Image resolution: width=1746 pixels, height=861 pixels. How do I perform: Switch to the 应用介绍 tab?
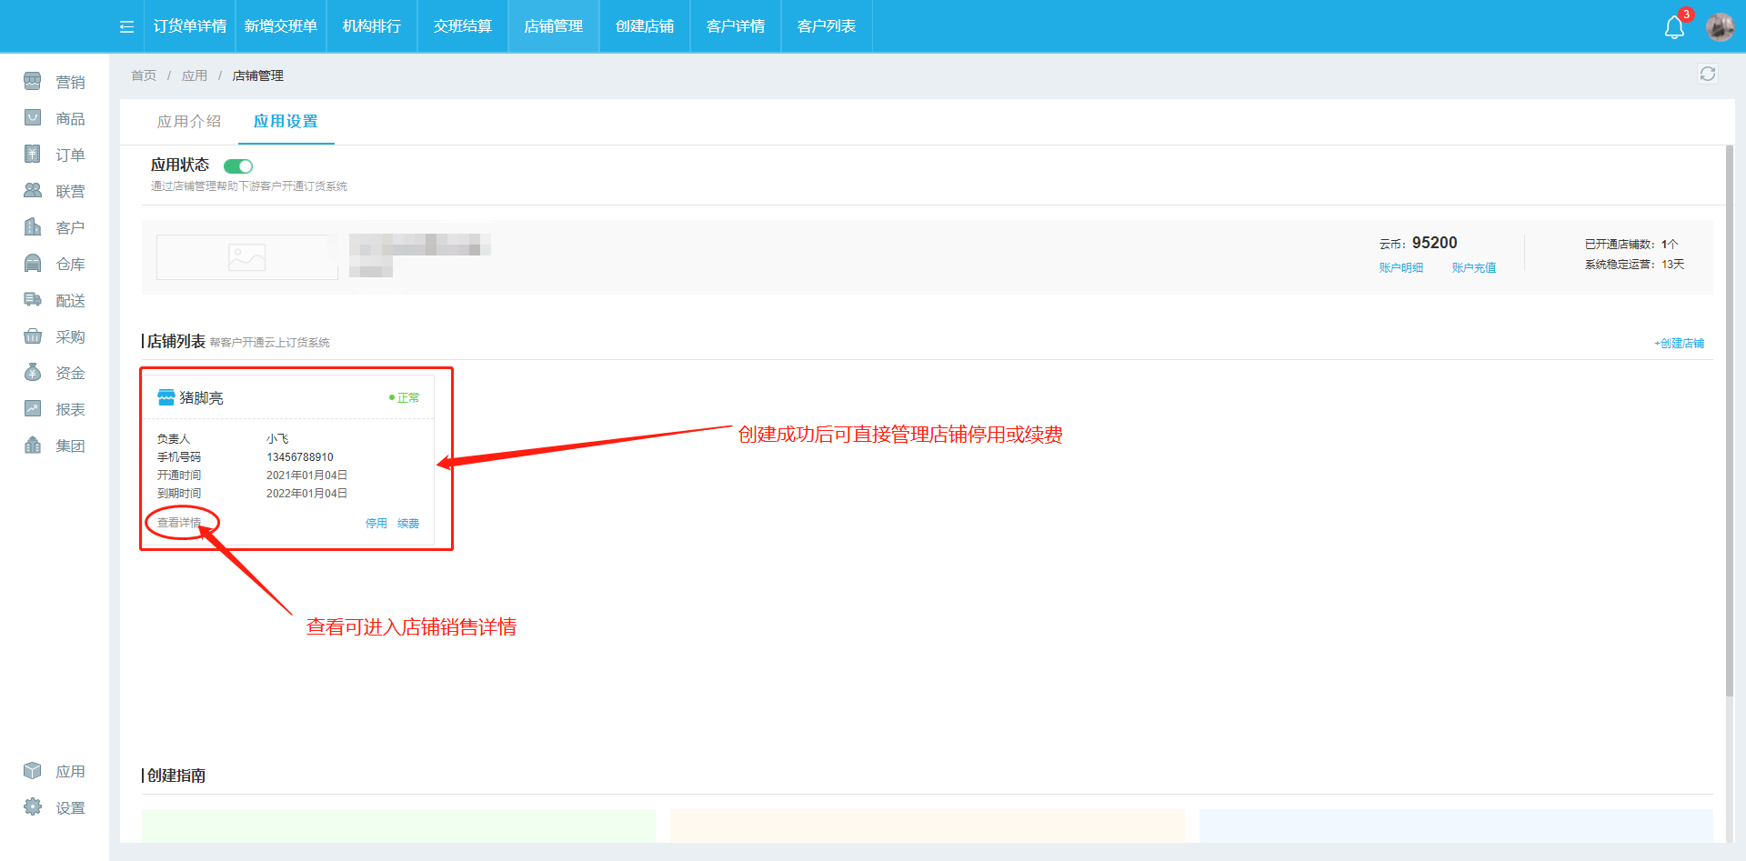(x=189, y=120)
